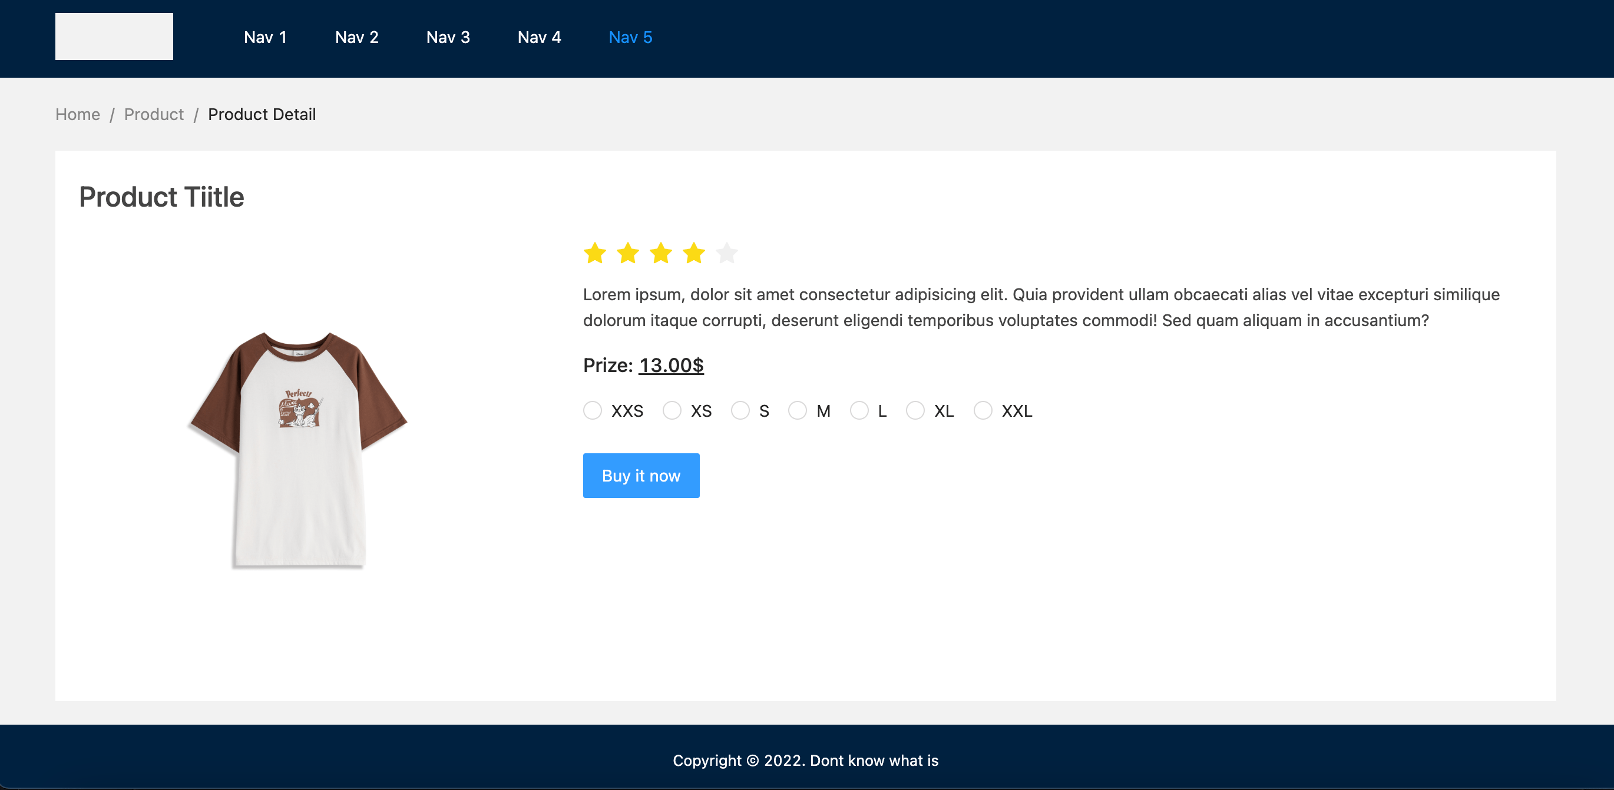Image resolution: width=1614 pixels, height=790 pixels.
Task: Set rating to three stars
Action: 661,254
